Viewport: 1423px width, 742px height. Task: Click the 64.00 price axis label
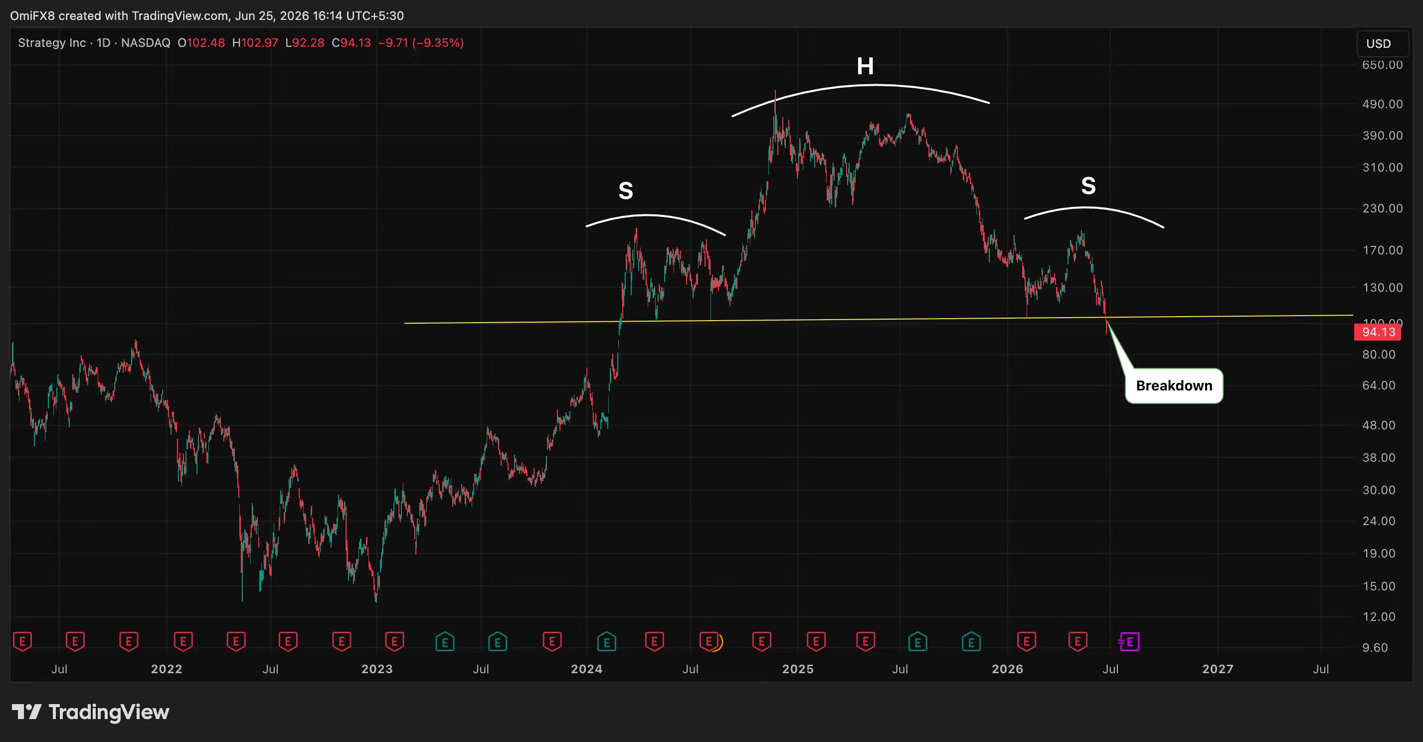(x=1379, y=385)
